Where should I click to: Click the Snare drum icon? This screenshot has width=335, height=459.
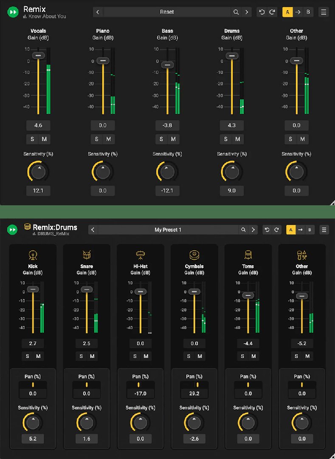(87, 255)
